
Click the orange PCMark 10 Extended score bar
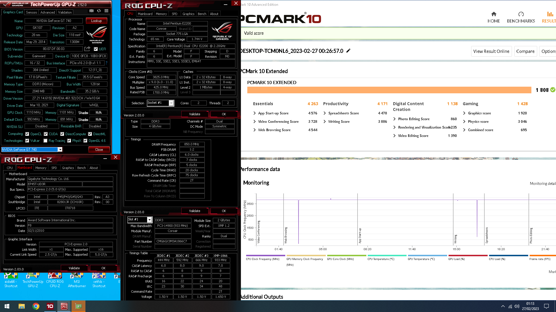(389, 90)
